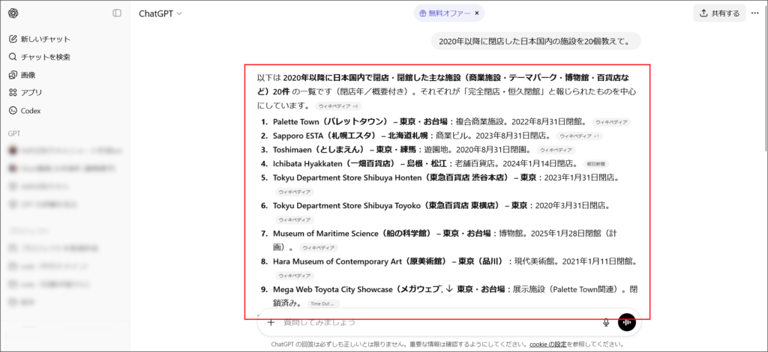The height and width of the screenshot is (352, 768).
Task: Click the アプリ grid icon
Action: click(x=13, y=92)
